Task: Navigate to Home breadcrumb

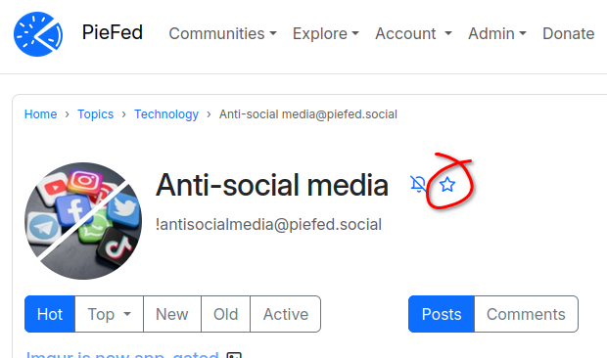Action: 41,114
